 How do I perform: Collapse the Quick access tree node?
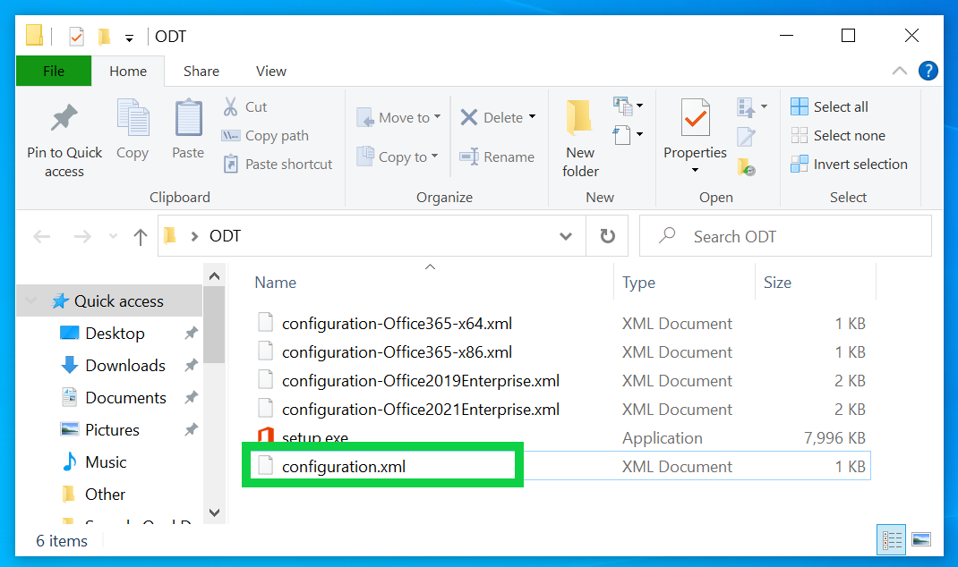(30, 300)
